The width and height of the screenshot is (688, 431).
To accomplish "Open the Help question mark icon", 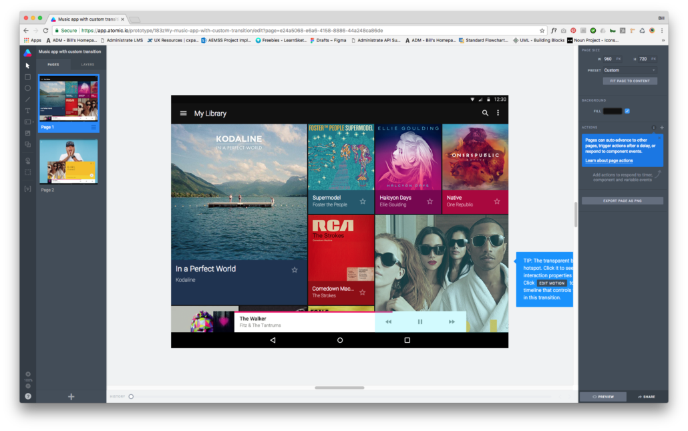I will [x=28, y=396].
